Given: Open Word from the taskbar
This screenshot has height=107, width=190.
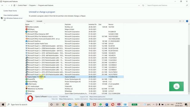Looking at the screenshot, I should pyautogui.click(x=107, y=104).
